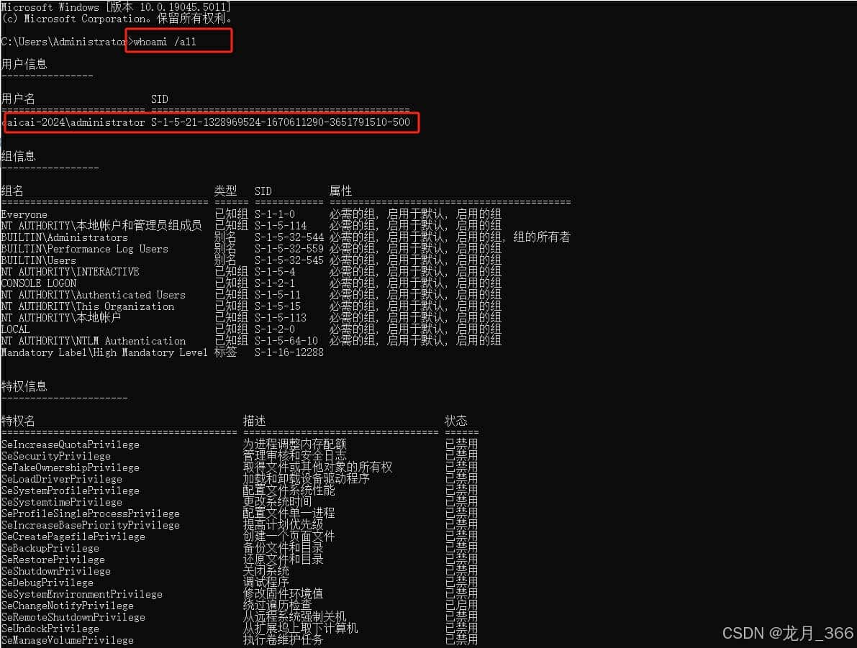Click the CSDN @龙月_366 watermark
Image resolution: width=857 pixels, height=648 pixels.
pyautogui.click(x=788, y=633)
